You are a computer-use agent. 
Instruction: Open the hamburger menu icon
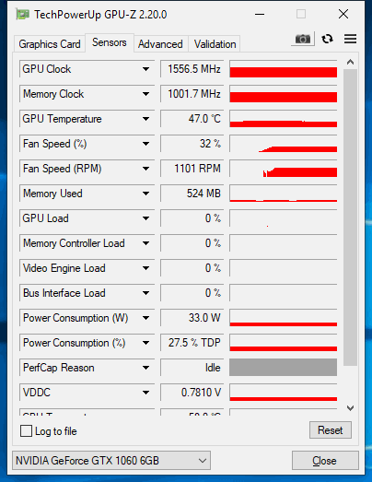pos(350,39)
